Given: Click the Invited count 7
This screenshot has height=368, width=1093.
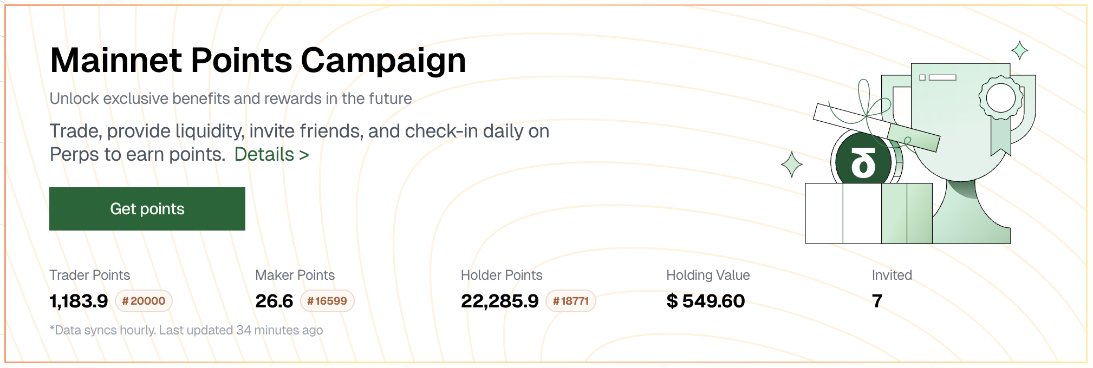Looking at the screenshot, I should click(877, 301).
